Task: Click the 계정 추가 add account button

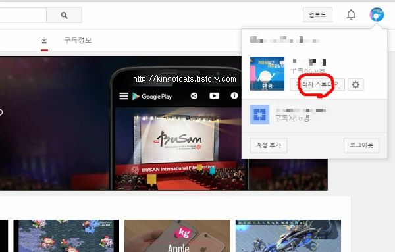Action: pos(269,145)
